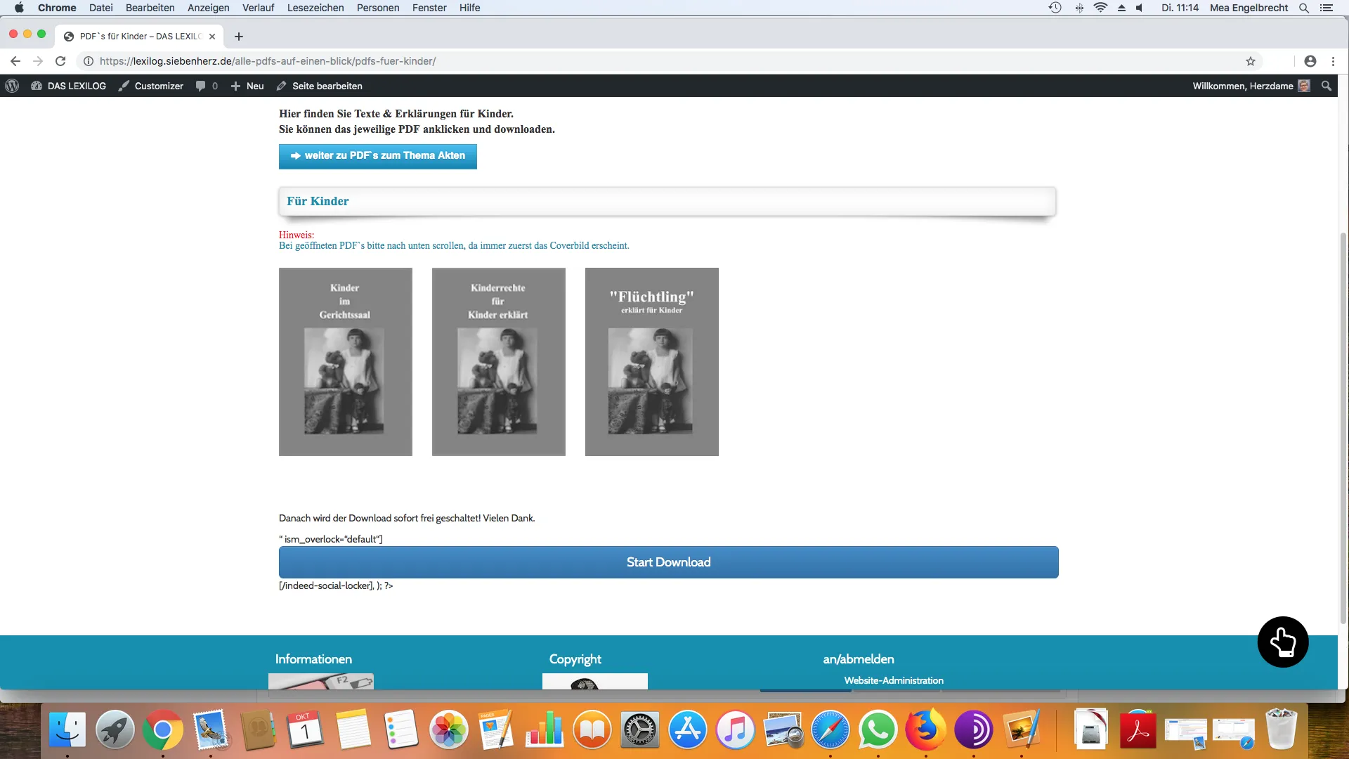Click the browser forward arrow

38,61
